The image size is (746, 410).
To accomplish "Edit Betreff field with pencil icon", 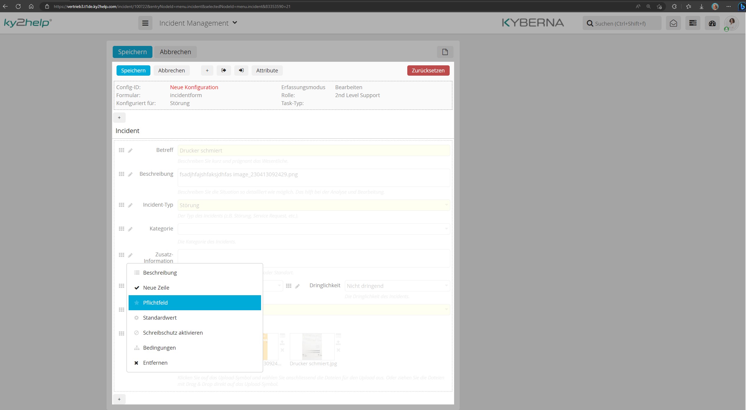I will [x=130, y=150].
